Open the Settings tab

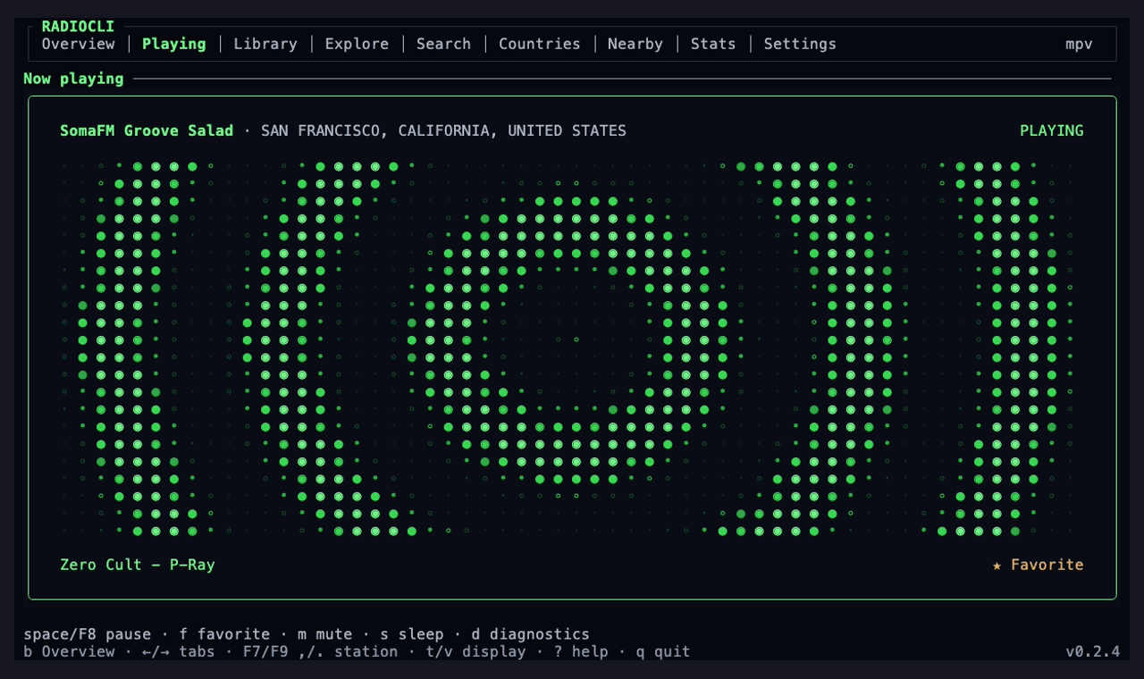[800, 44]
